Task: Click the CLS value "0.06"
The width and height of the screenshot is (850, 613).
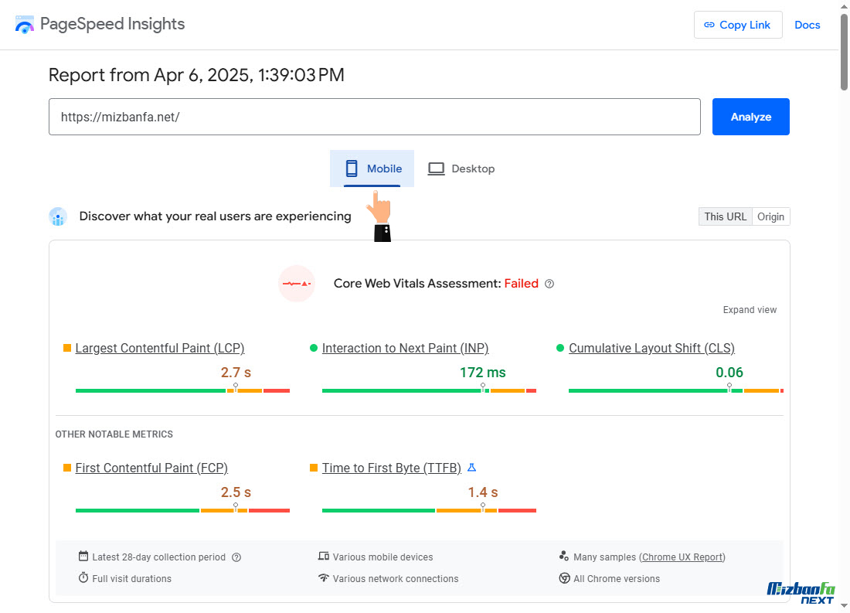Action: [729, 373]
